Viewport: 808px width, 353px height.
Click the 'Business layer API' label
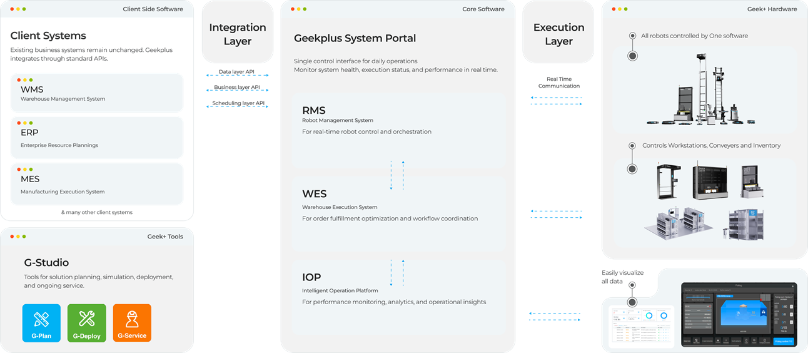point(237,88)
